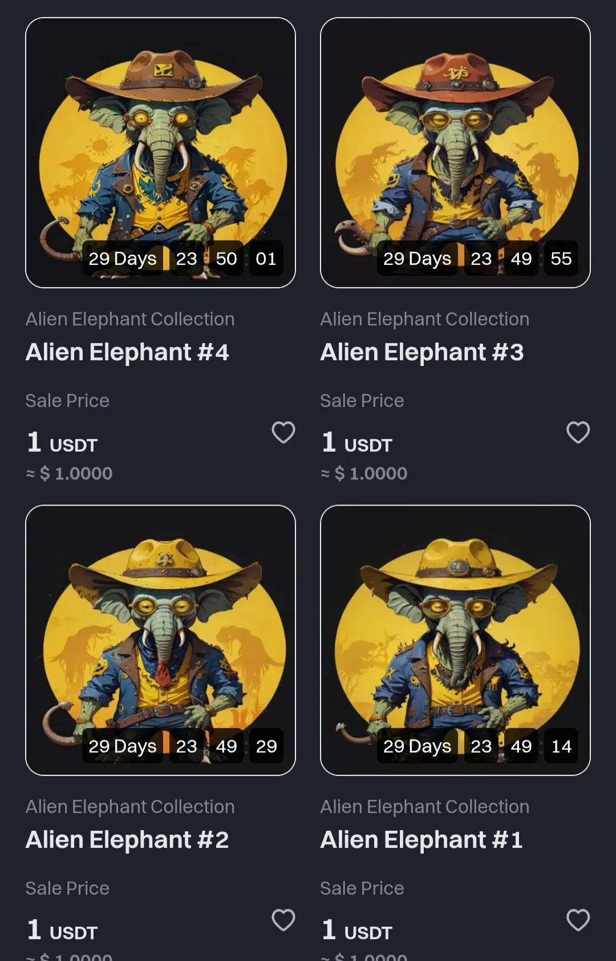Tap the 1 USDT price of #4
The image size is (616, 961).
[x=62, y=443]
